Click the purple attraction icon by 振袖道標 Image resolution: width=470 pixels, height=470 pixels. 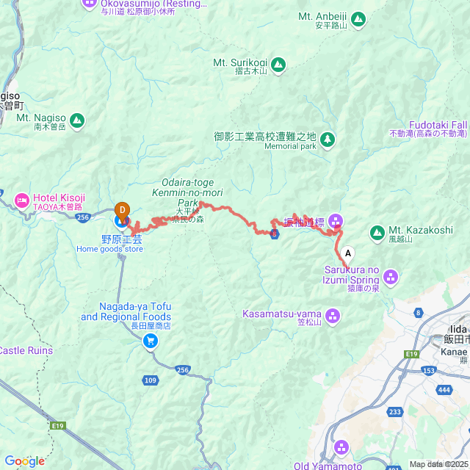[x=336, y=222]
